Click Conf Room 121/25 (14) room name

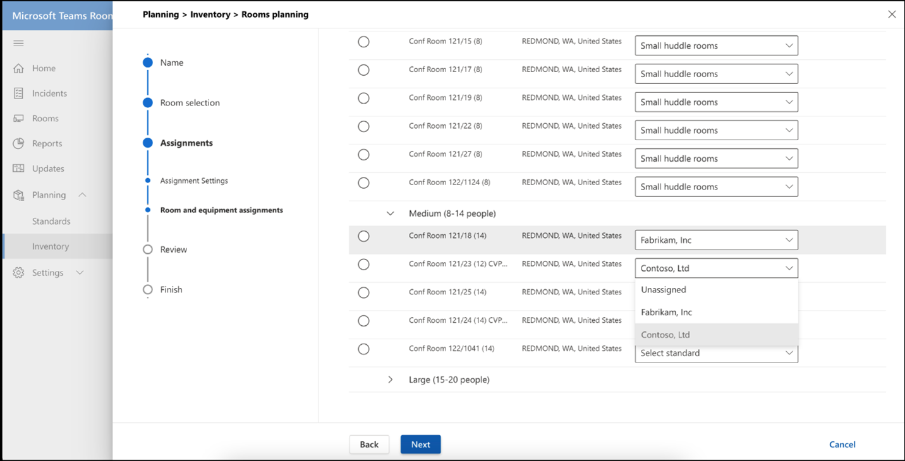tap(447, 292)
